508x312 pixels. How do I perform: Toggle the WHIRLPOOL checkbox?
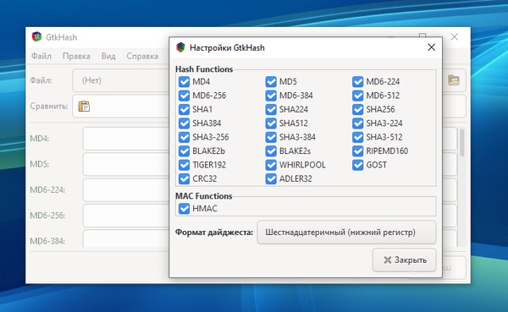(x=271, y=165)
